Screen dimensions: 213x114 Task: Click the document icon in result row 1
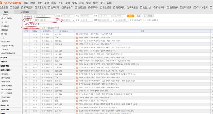(77, 34)
